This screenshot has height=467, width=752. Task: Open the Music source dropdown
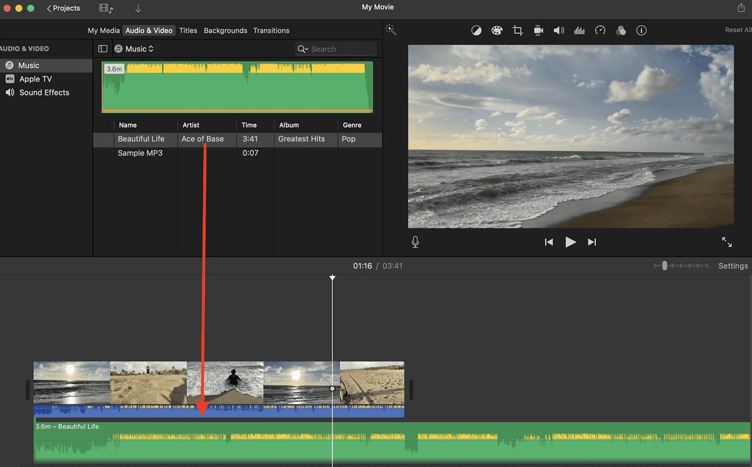click(134, 48)
